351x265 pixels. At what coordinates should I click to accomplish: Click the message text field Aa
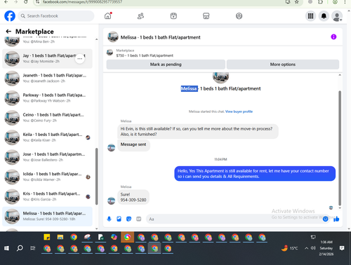point(234,219)
